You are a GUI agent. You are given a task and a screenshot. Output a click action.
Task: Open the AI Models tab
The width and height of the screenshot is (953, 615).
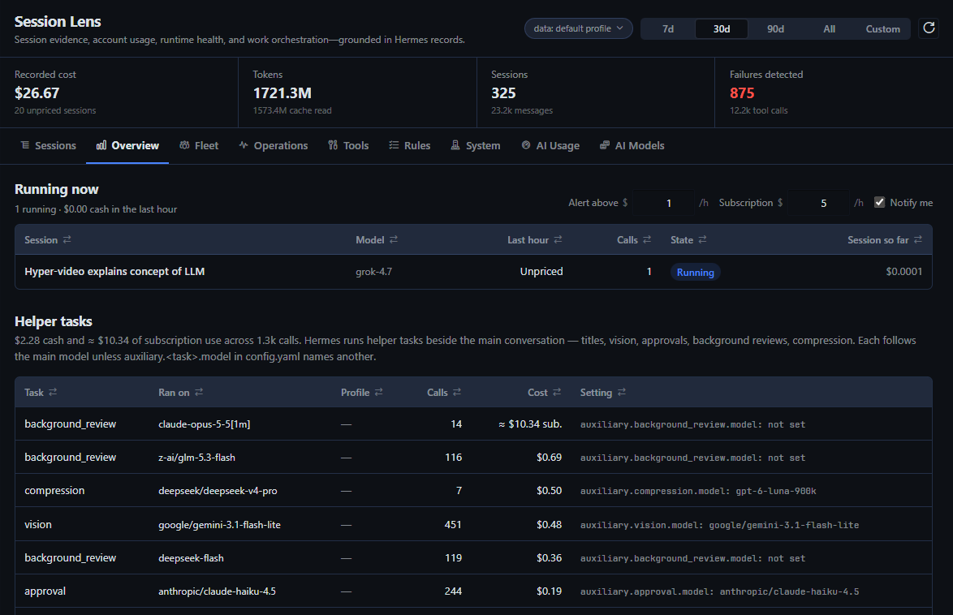[632, 146]
